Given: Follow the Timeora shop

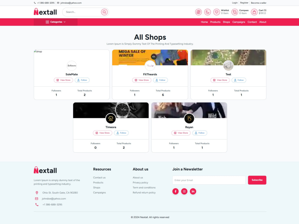Looking at the screenshot, I should point(121,133).
